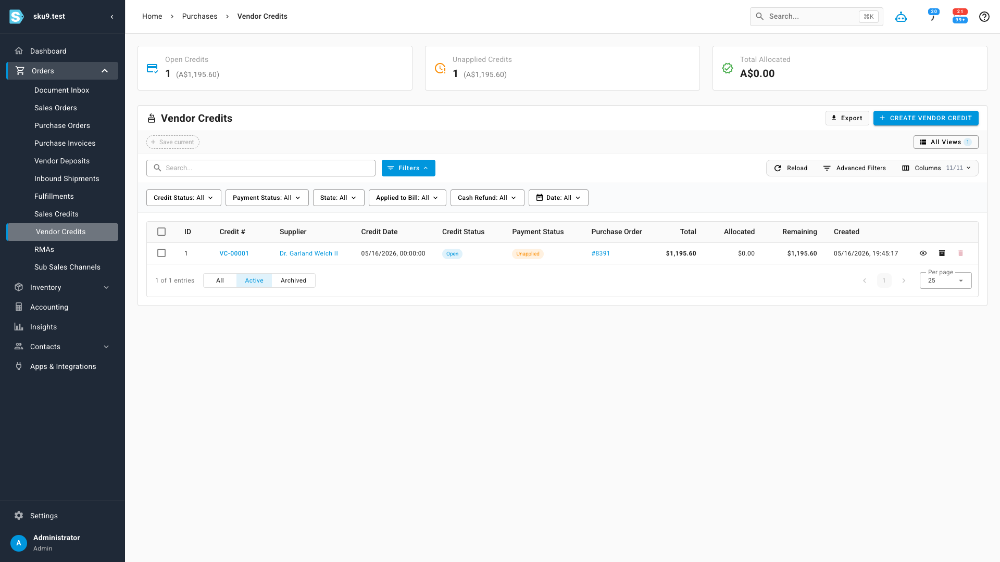The height and width of the screenshot is (562, 1000).
Task: Open the AI assistant robot icon
Action: pos(901,17)
